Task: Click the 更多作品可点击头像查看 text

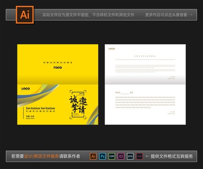Action: pyautogui.click(x=166, y=15)
